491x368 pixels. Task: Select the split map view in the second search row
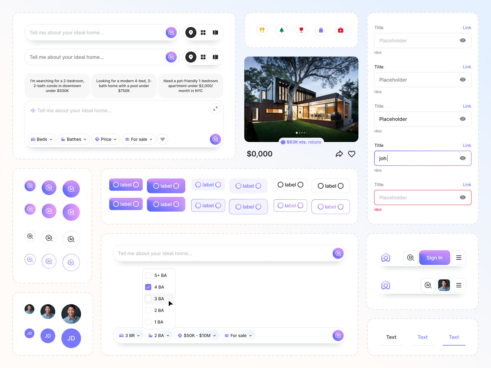click(x=215, y=57)
